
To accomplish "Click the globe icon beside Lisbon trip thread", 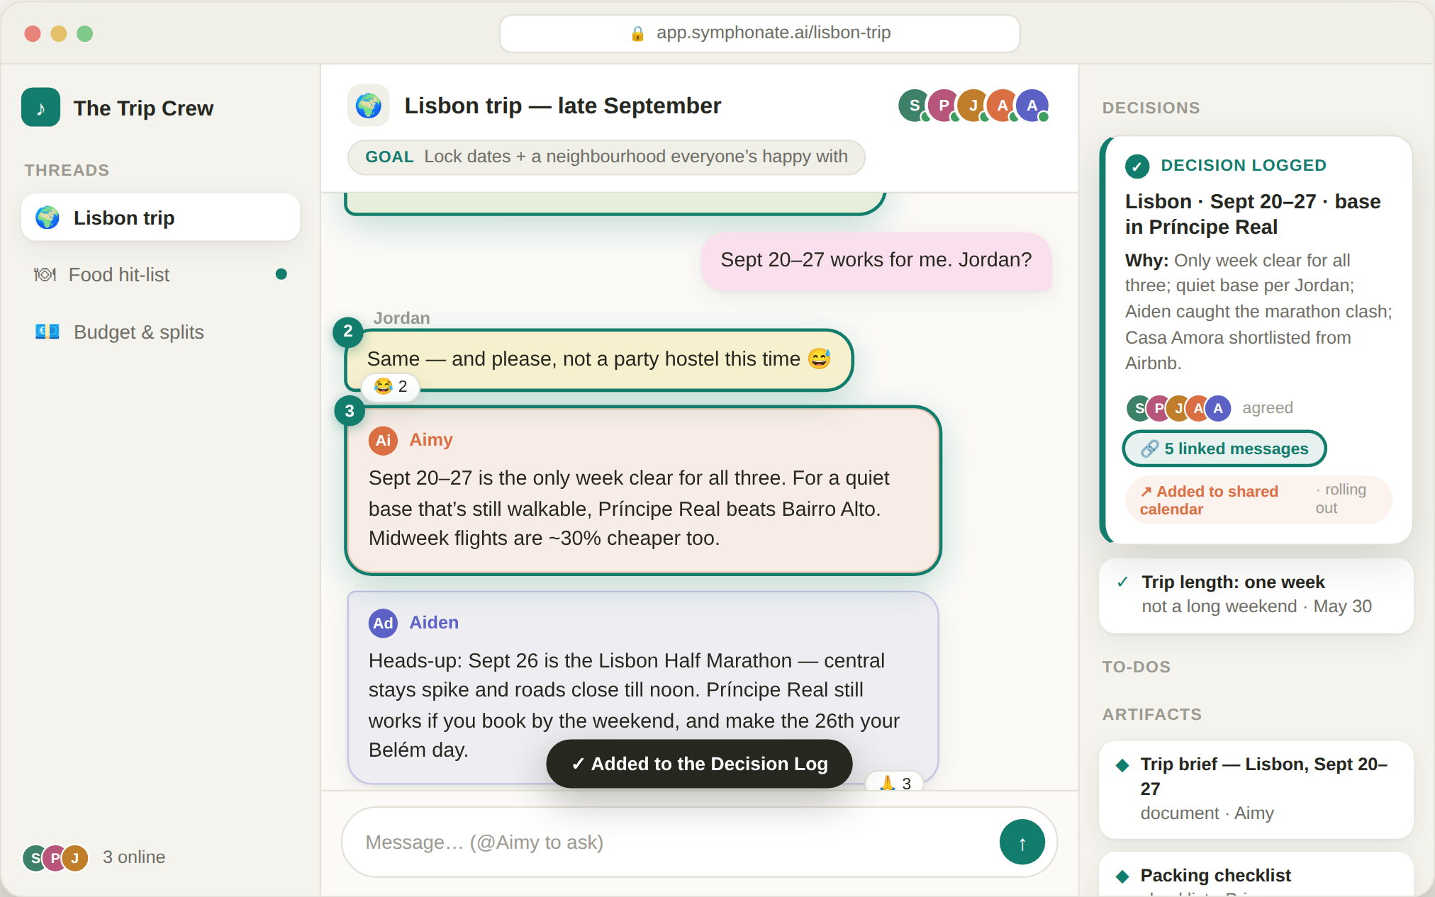I will 48,218.
